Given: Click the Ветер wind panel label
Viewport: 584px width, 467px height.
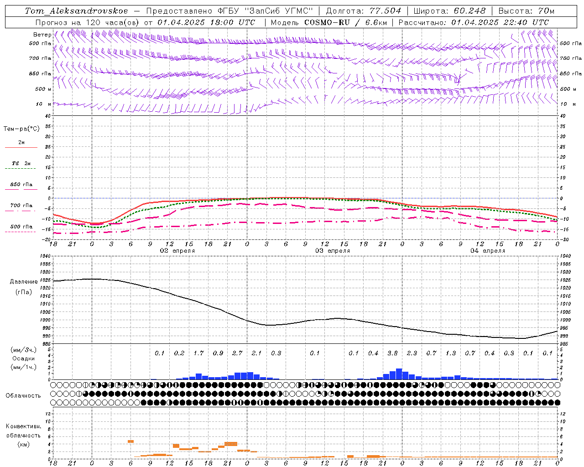Looking at the screenshot, I should point(42,35).
